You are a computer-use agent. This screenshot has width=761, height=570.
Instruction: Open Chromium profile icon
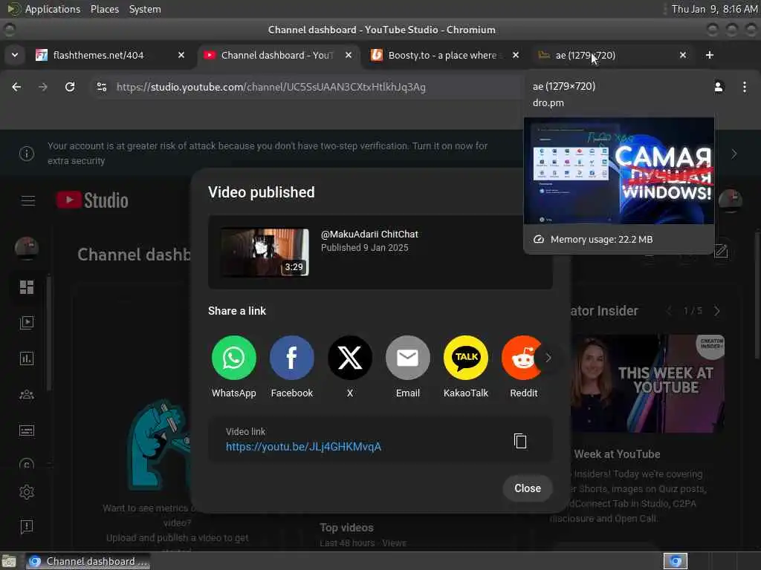pos(719,87)
